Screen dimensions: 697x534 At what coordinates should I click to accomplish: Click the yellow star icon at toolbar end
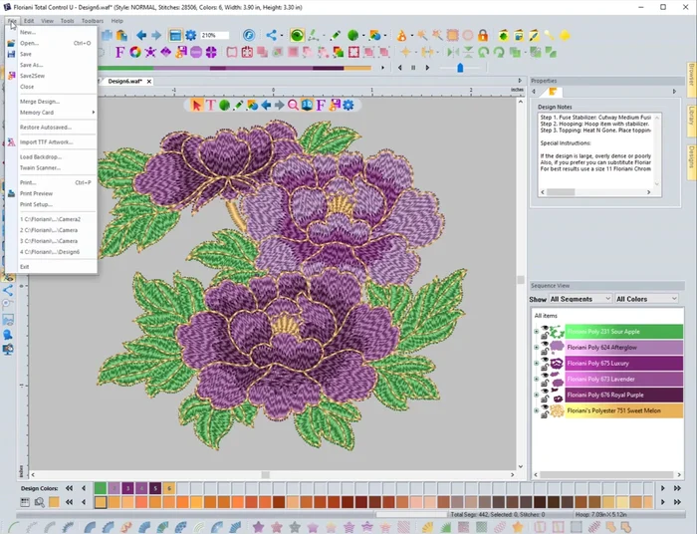[565, 36]
